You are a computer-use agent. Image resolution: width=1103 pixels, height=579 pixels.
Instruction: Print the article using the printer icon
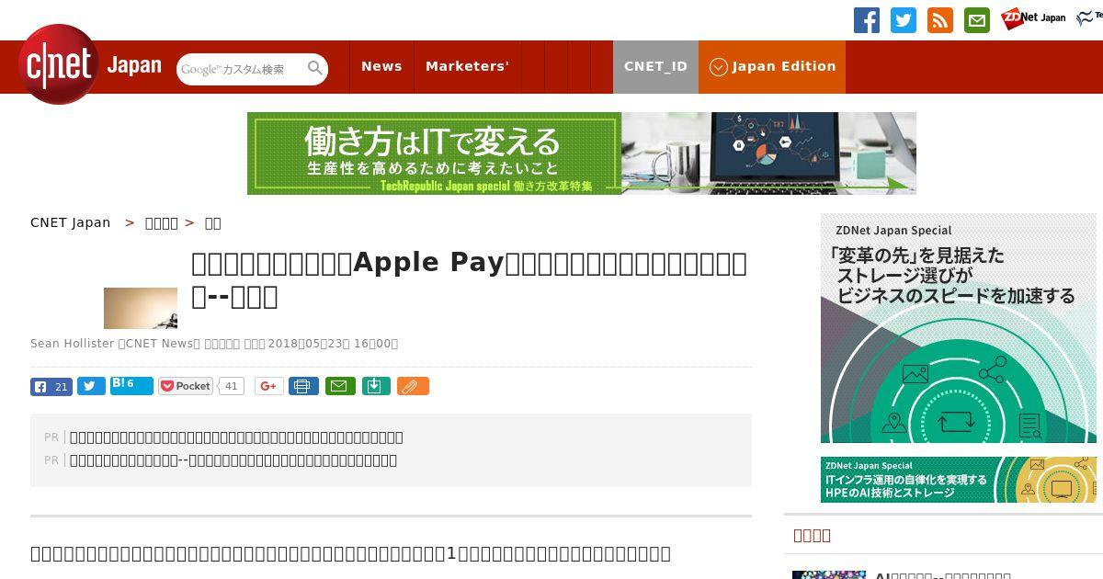point(303,386)
